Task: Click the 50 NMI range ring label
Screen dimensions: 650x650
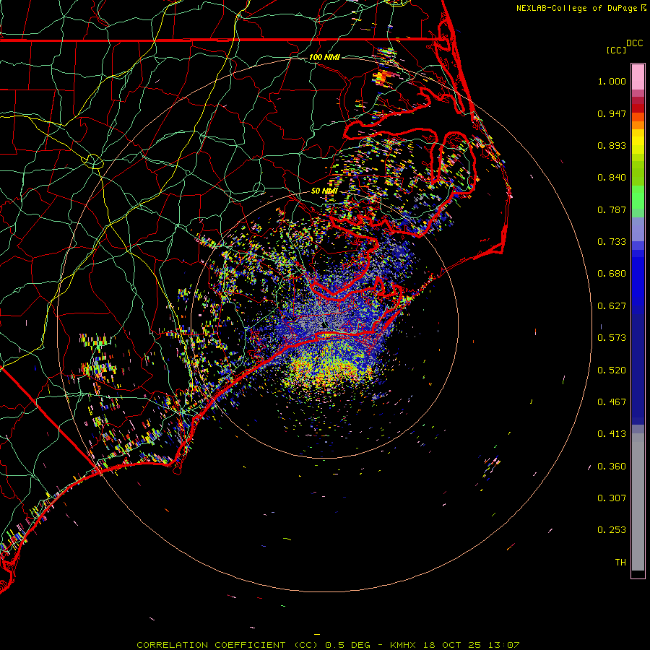Action: 324,191
